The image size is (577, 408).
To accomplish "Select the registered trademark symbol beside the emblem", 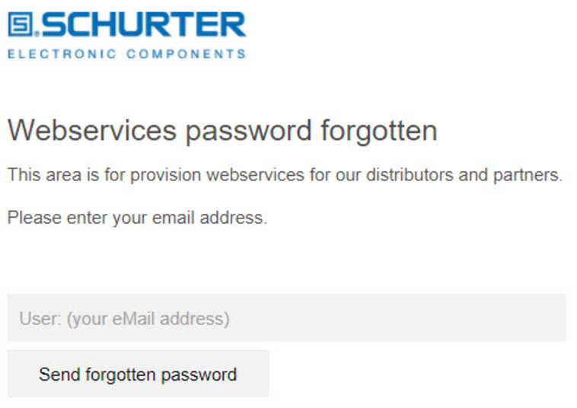I will coord(37,33).
